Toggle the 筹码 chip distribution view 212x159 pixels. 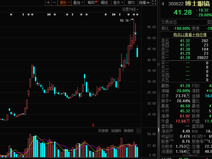tap(92, 3)
